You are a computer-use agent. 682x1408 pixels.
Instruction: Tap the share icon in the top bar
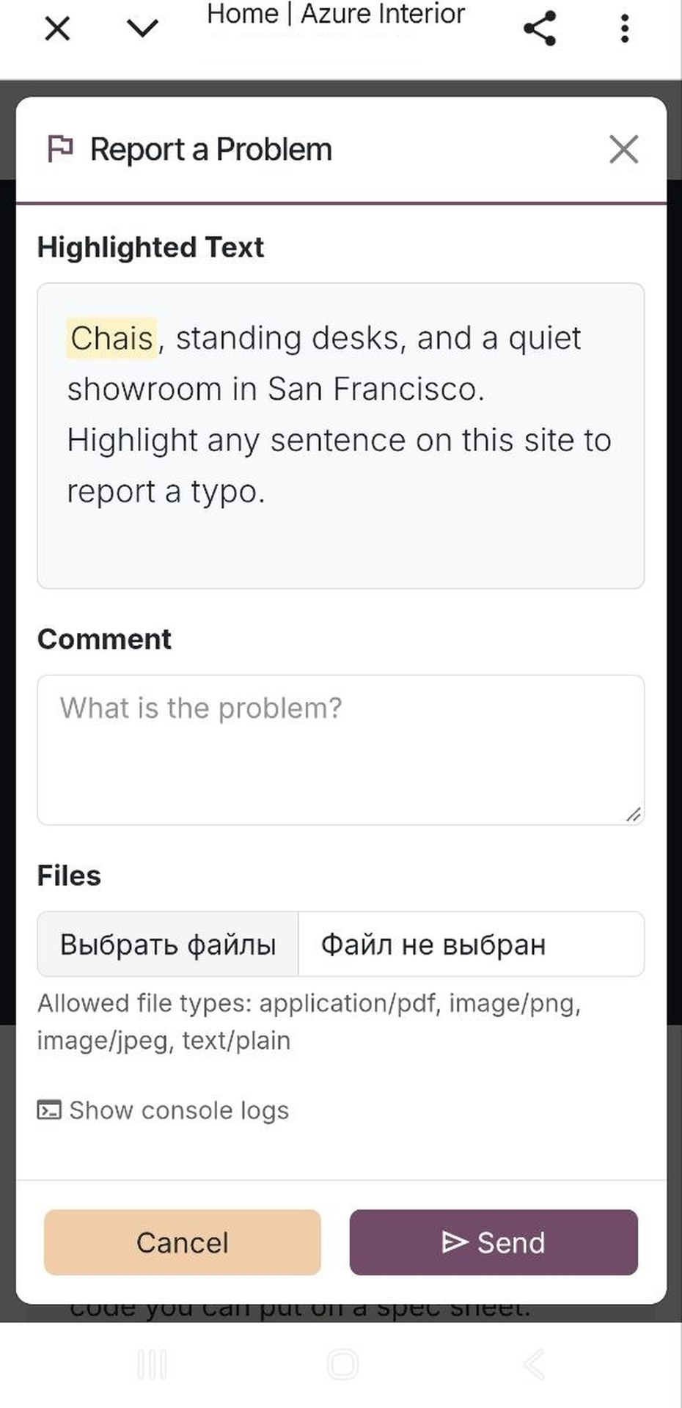[x=540, y=29]
